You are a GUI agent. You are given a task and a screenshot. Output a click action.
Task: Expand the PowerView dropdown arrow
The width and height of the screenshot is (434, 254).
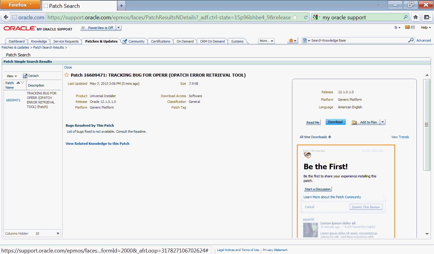tap(119, 28)
